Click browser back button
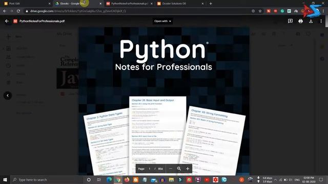This screenshot has width=328, height=184. pyautogui.click(x=5, y=11)
